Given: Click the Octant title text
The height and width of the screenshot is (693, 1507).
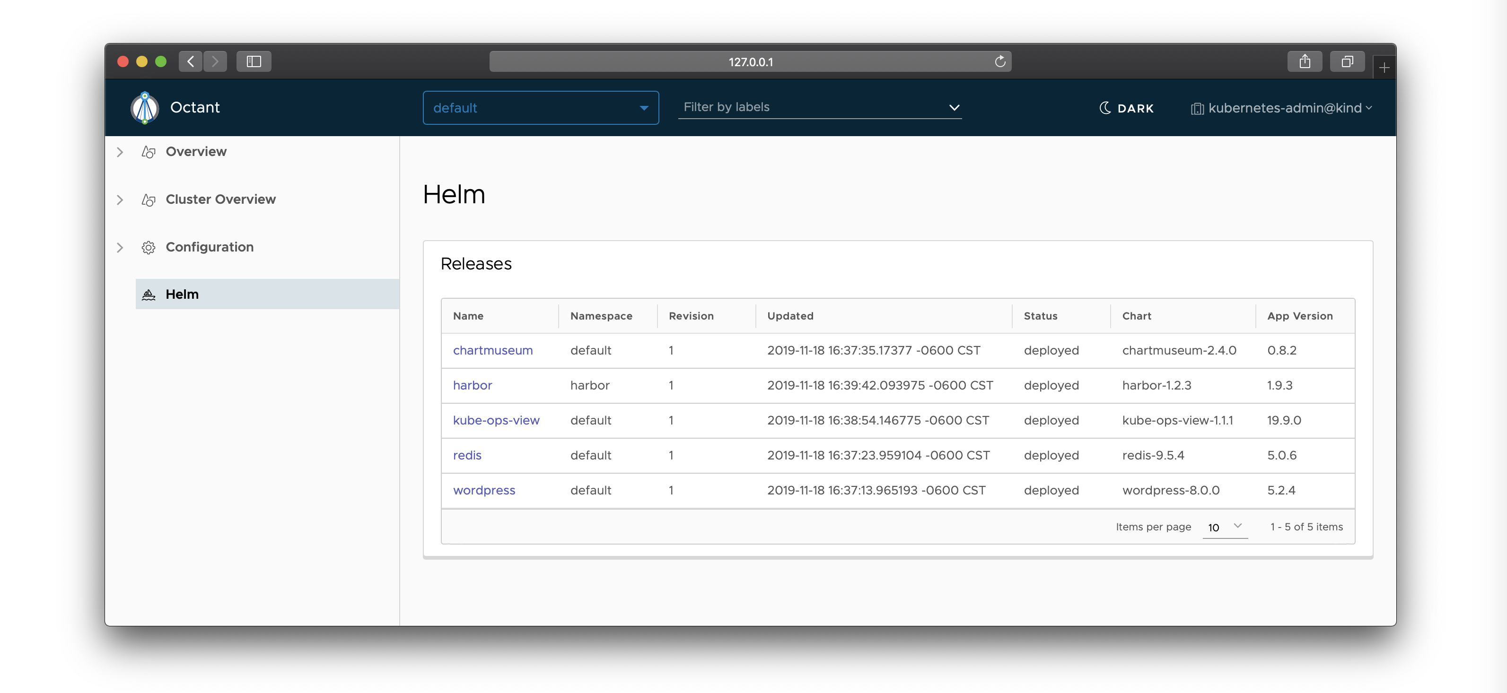Looking at the screenshot, I should click(x=195, y=108).
